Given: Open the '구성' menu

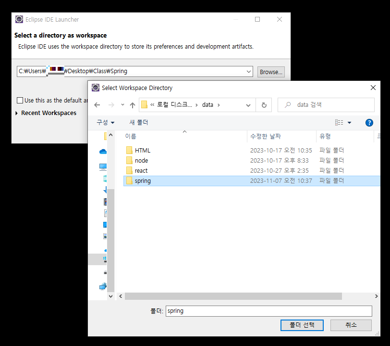Looking at the screenshot, I should tap(106, 122).
